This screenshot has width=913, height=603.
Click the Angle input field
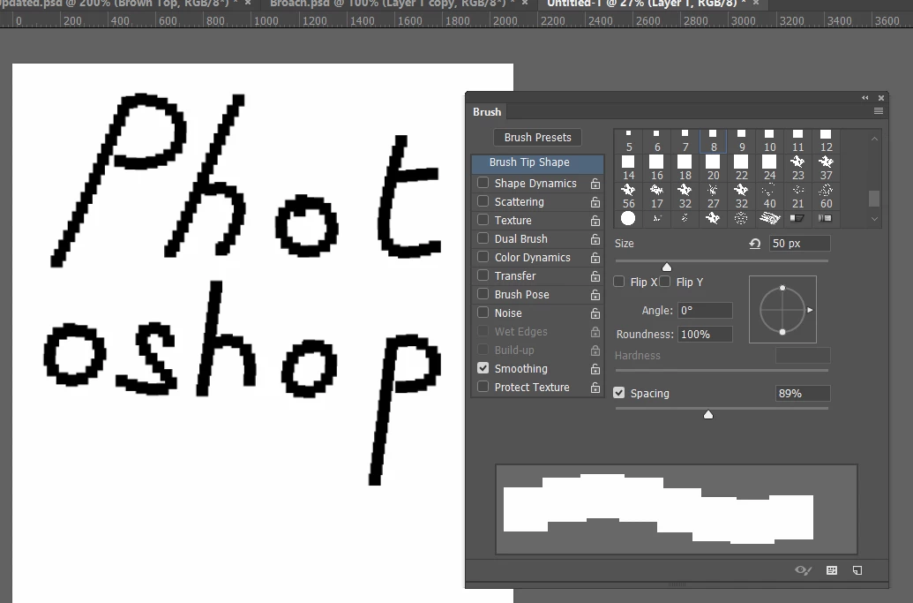(705, 311)
